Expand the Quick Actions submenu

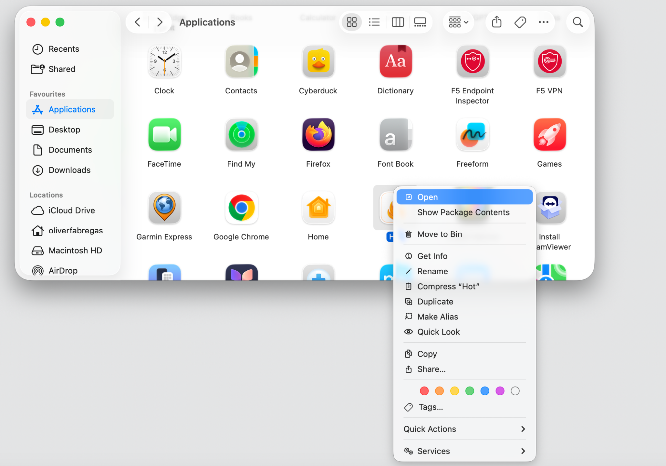pos(464,429)
